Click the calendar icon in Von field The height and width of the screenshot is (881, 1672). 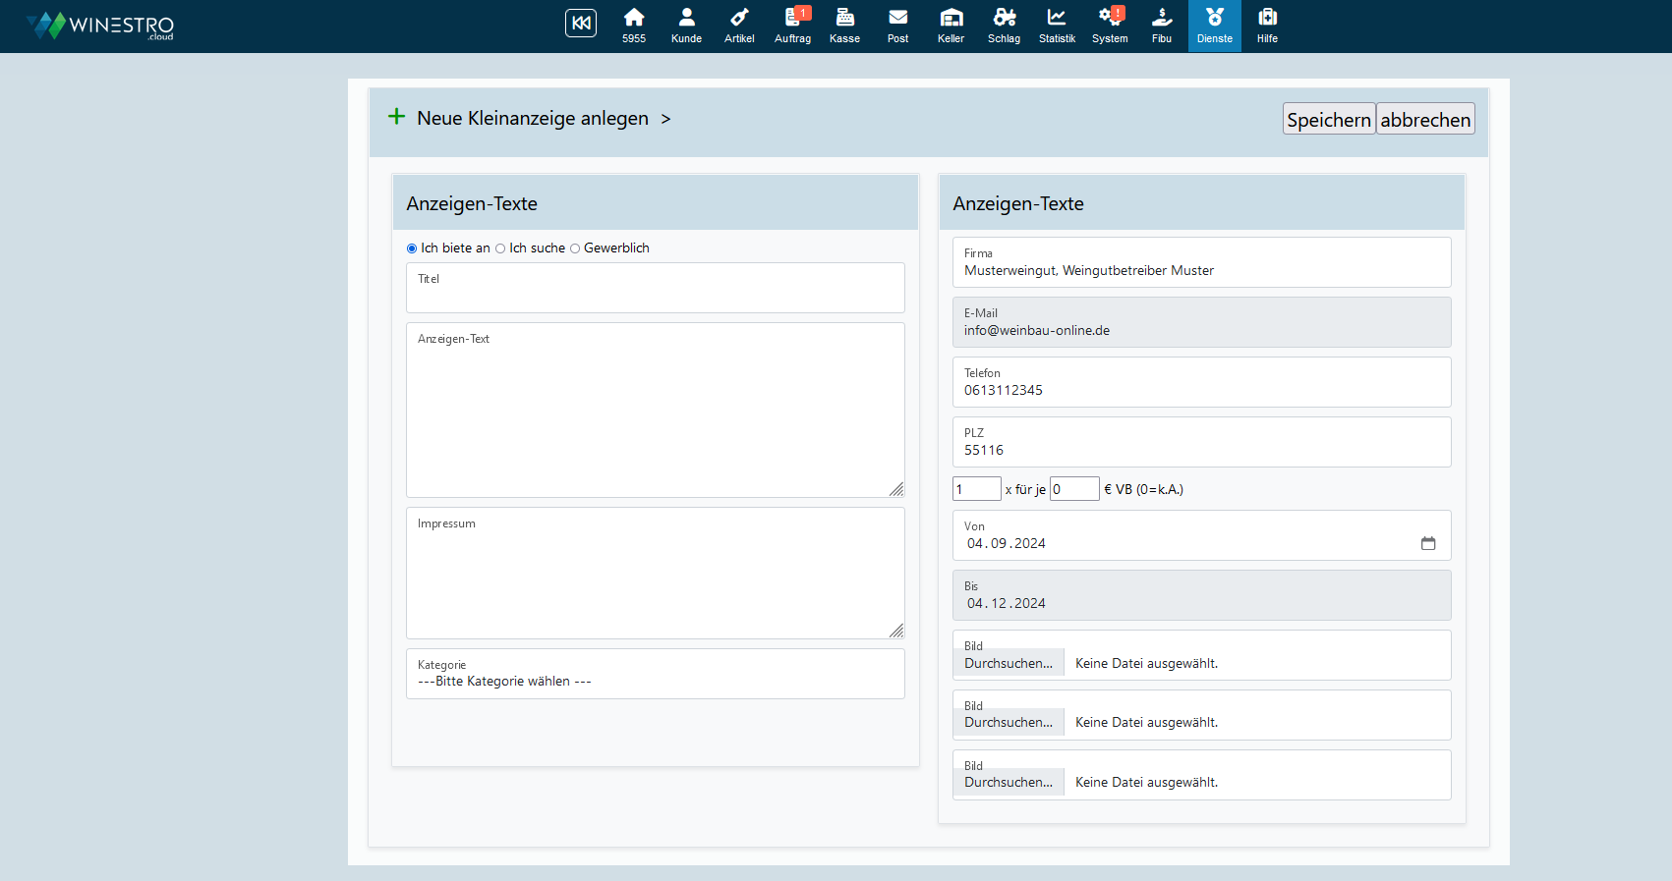[1428, 543]
